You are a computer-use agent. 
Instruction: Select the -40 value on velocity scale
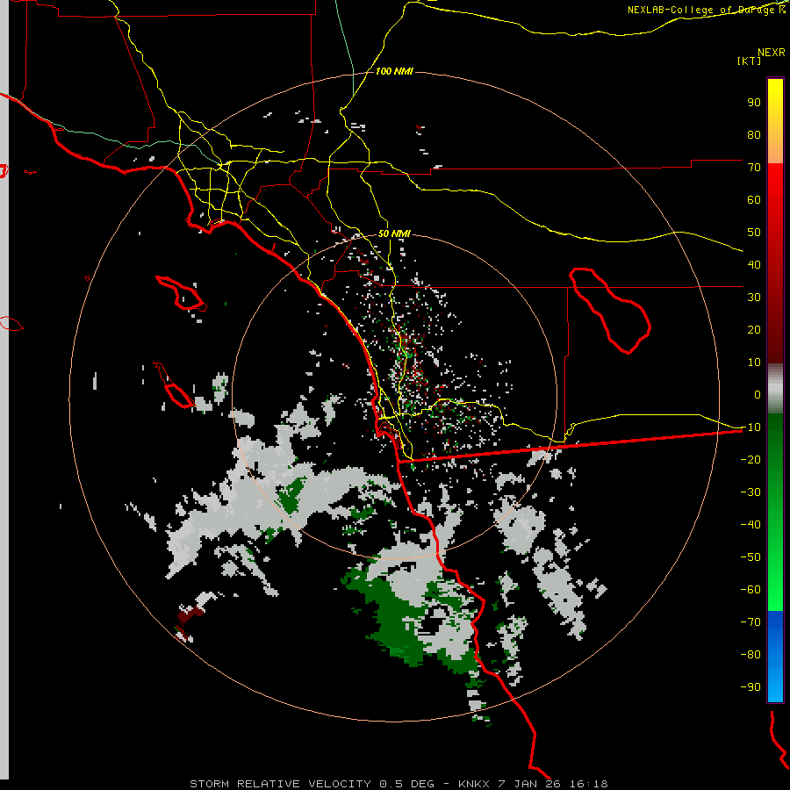(x=750, y=525)
